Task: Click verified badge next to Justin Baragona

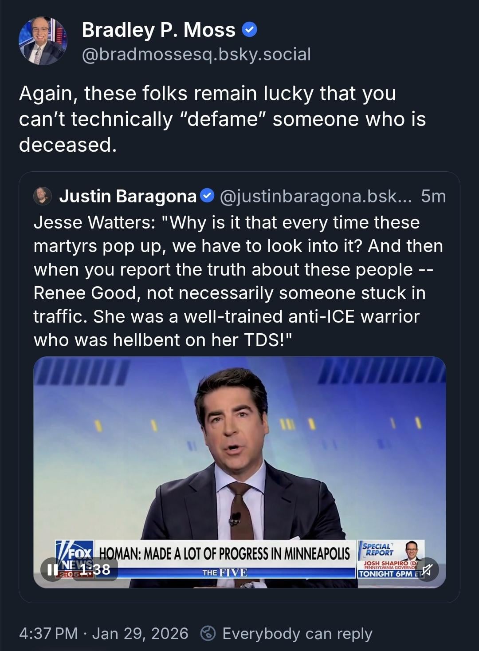Action: (x=208, y=195)
